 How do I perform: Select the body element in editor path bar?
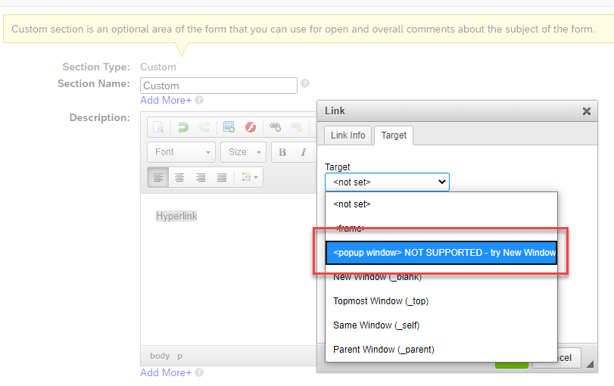coord(160,356)
